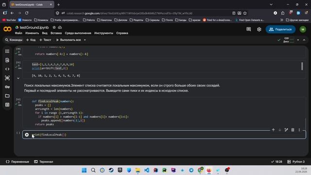
Task: Expand the Выполнить все dropdown arrow
Action: [x=85, y=40]
